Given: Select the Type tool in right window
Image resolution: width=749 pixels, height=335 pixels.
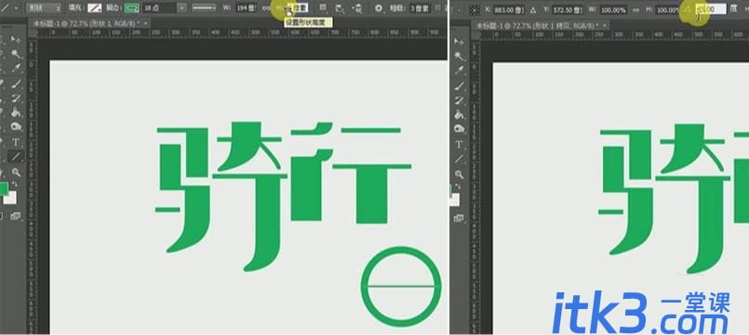Looking at the screenshot, I should tap(460, 144).
